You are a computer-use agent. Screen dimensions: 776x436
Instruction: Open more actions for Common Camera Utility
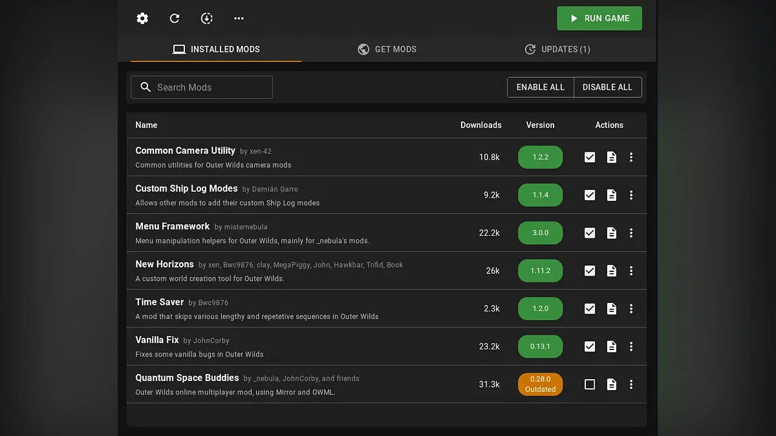click(631, 157)
